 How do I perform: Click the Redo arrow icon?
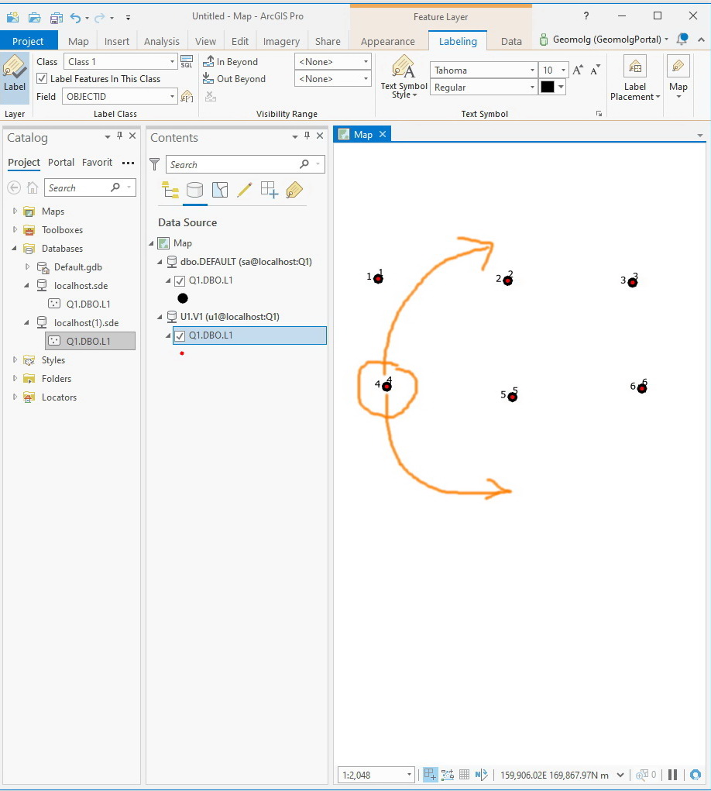point(99,18)
